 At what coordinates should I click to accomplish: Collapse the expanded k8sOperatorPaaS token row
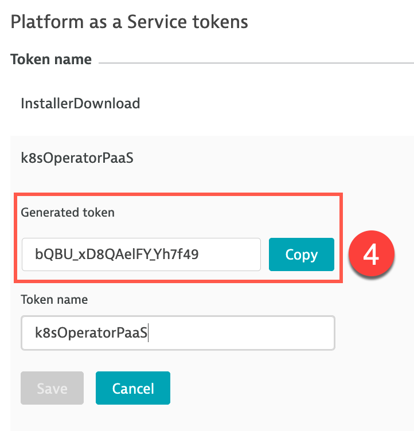[212, 158]
